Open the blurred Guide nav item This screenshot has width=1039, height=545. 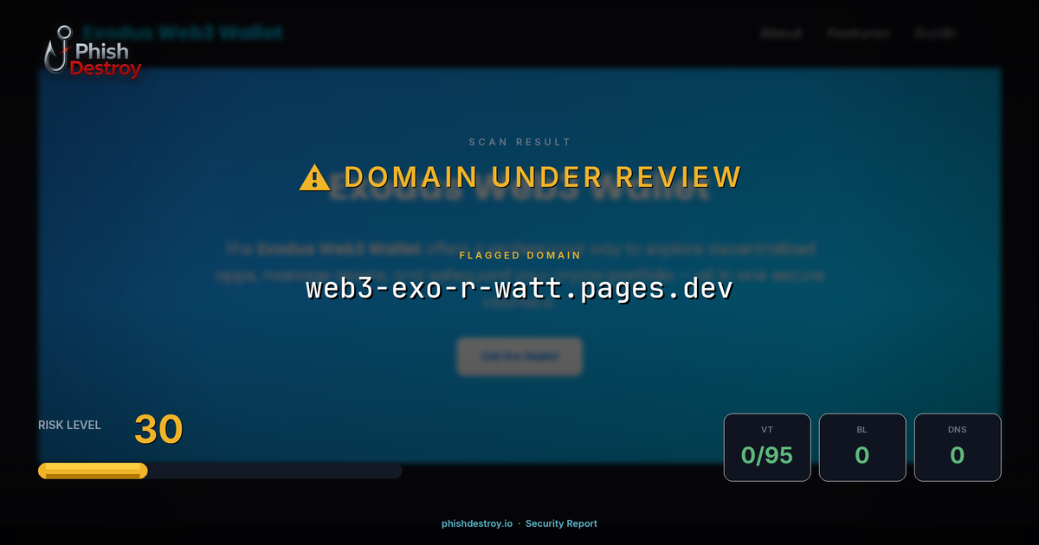pos(935,34)
